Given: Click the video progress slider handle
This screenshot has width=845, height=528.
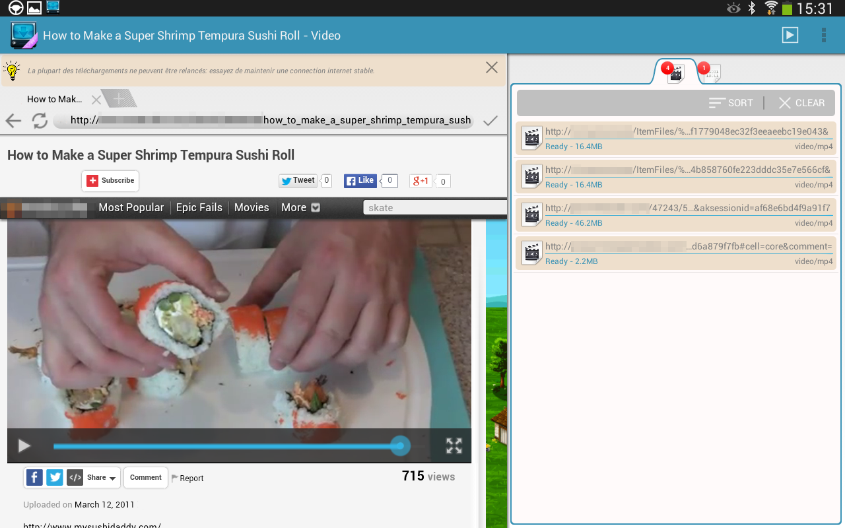Looking at the screenshot, I should point(399,446).
